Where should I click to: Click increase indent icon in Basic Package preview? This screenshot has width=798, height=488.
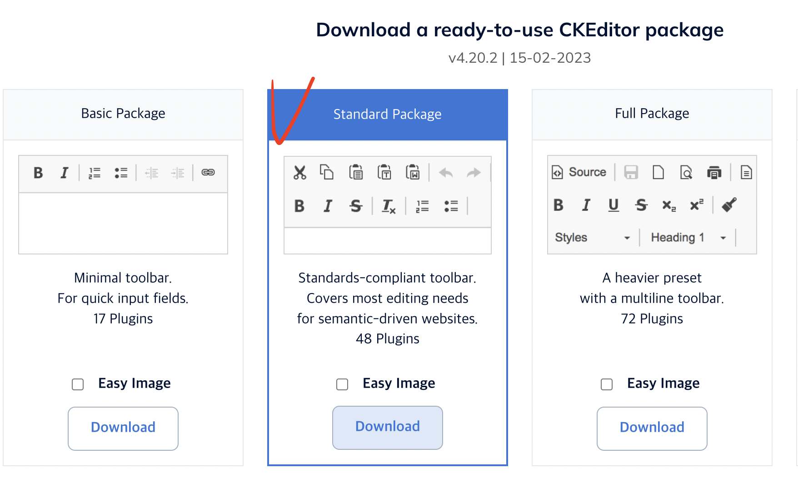178,173
